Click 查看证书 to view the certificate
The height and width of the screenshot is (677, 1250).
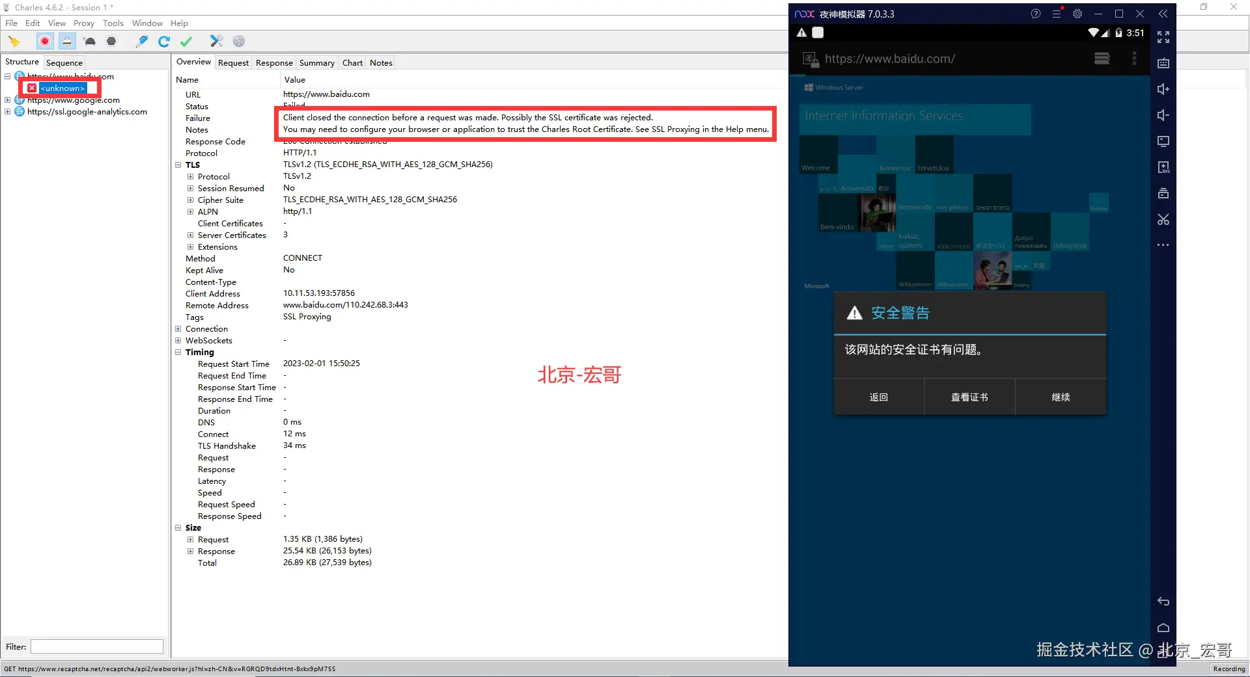(x=969, y=397)
